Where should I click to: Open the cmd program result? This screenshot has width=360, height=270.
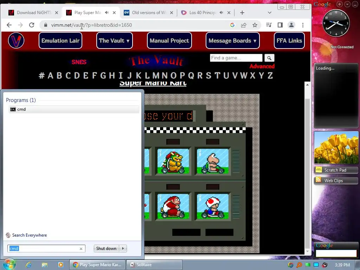pos(74,109)
